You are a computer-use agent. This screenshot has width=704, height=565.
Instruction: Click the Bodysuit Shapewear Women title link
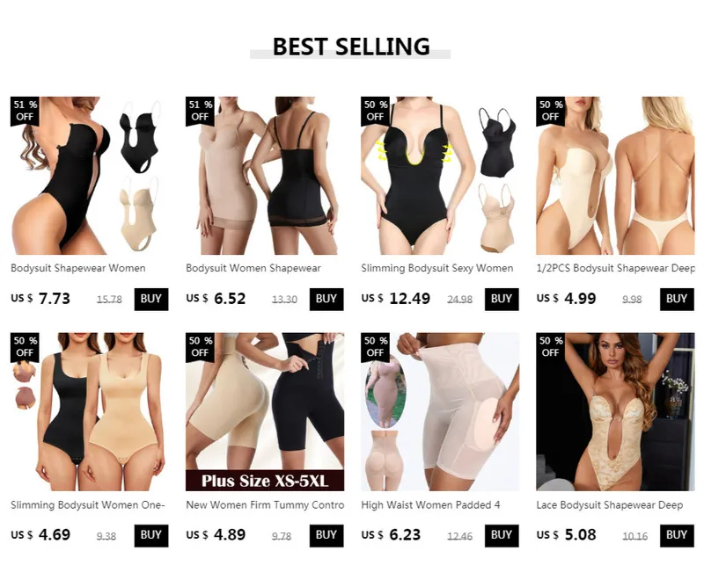point(78,268)
